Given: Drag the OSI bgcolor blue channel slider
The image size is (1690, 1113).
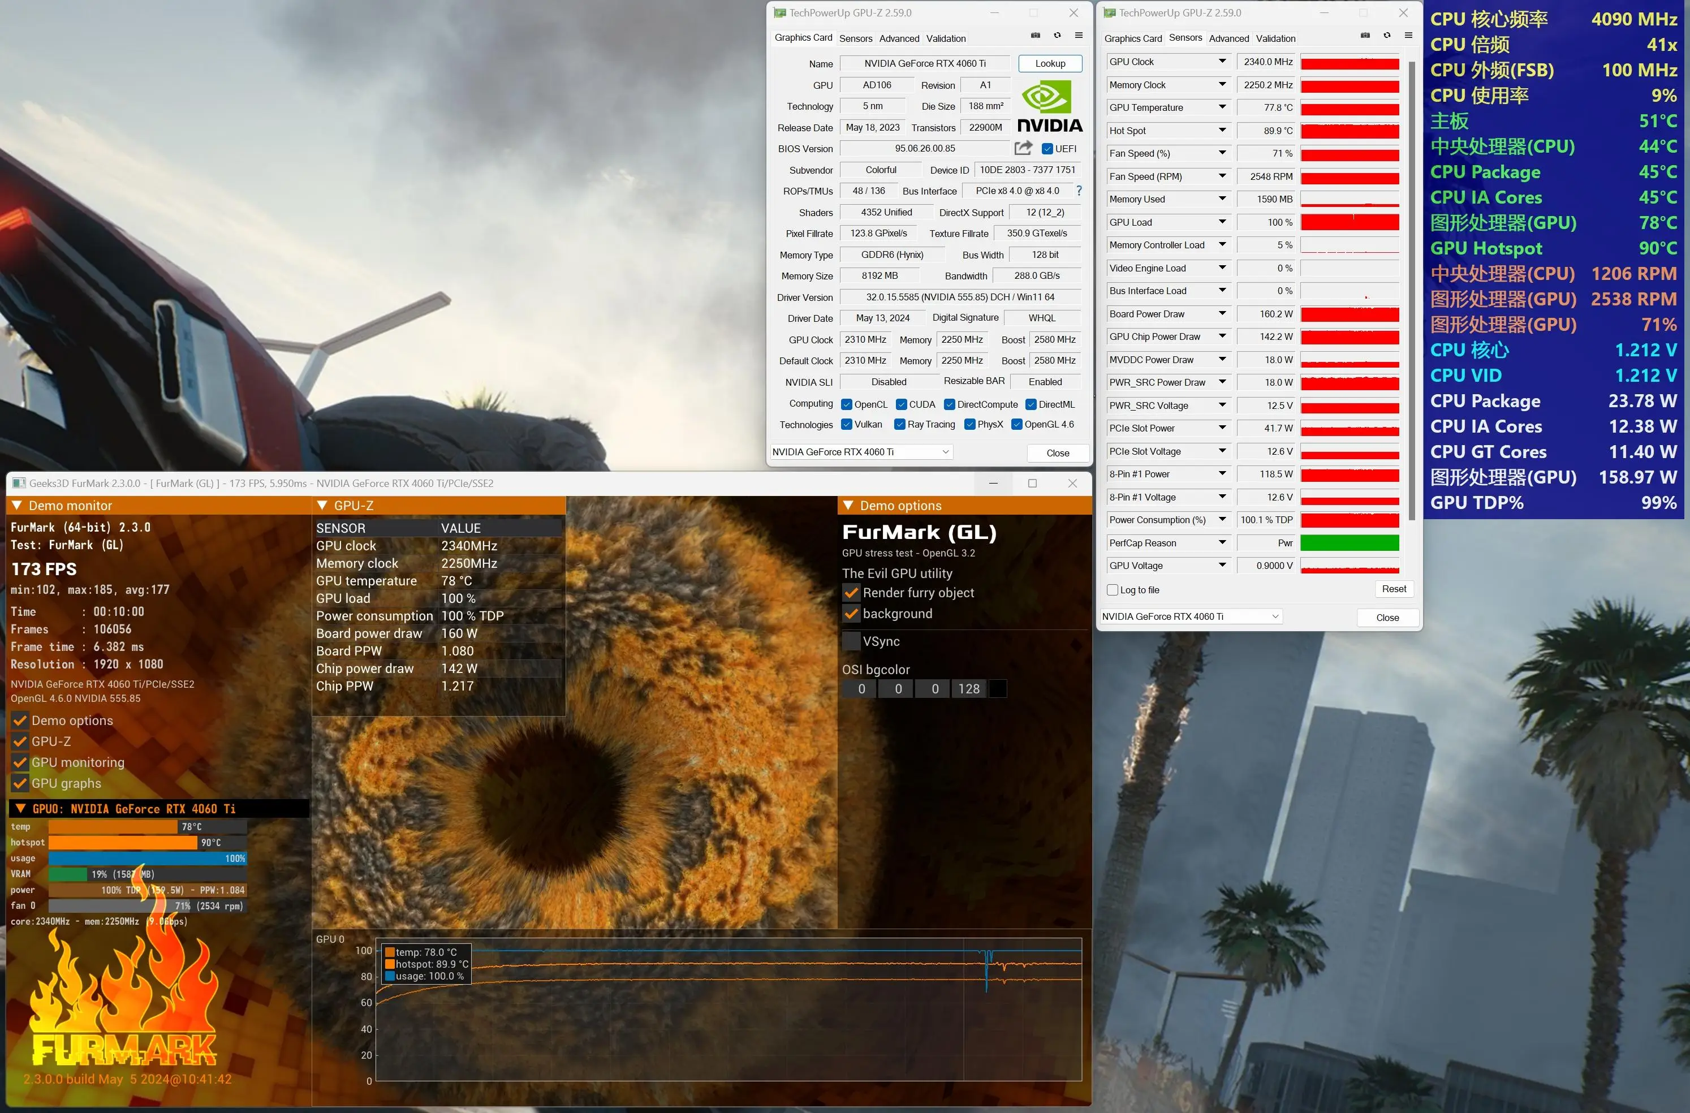Looking at the screenshot, I should pyautogui.click(x=934, y=688).
